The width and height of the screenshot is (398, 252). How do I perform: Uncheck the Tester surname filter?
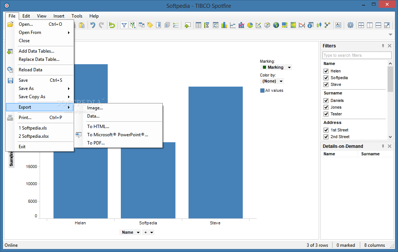coord(326,114)
